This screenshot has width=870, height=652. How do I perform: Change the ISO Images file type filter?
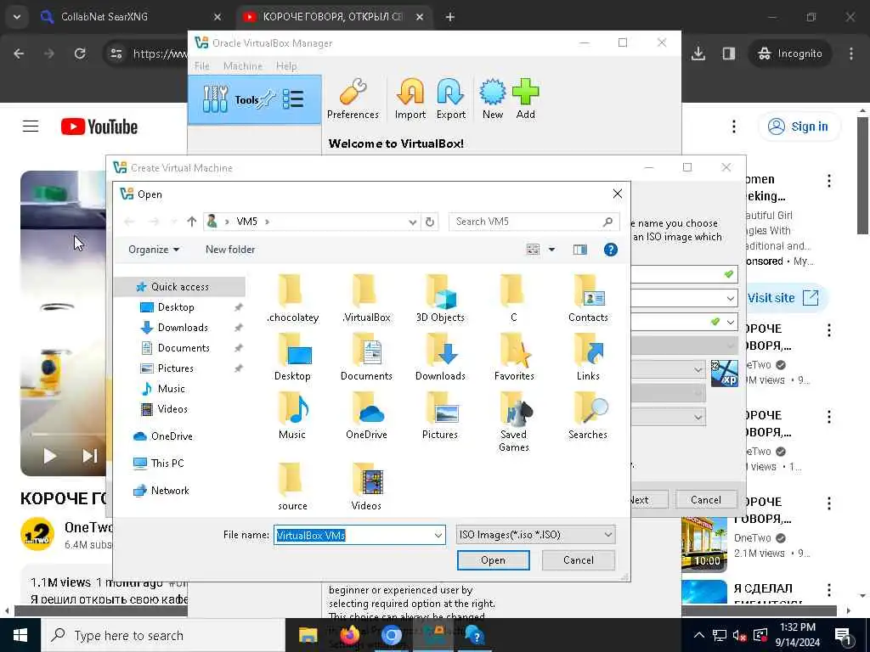pyautogui.click(x=535, y=535)
